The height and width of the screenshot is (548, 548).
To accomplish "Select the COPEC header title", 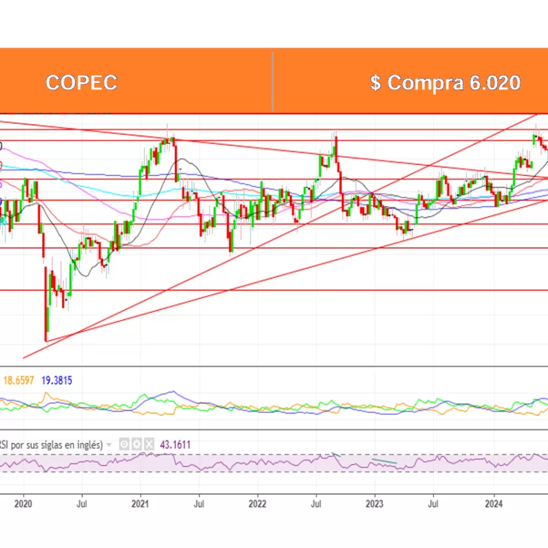I will point(82,83).
